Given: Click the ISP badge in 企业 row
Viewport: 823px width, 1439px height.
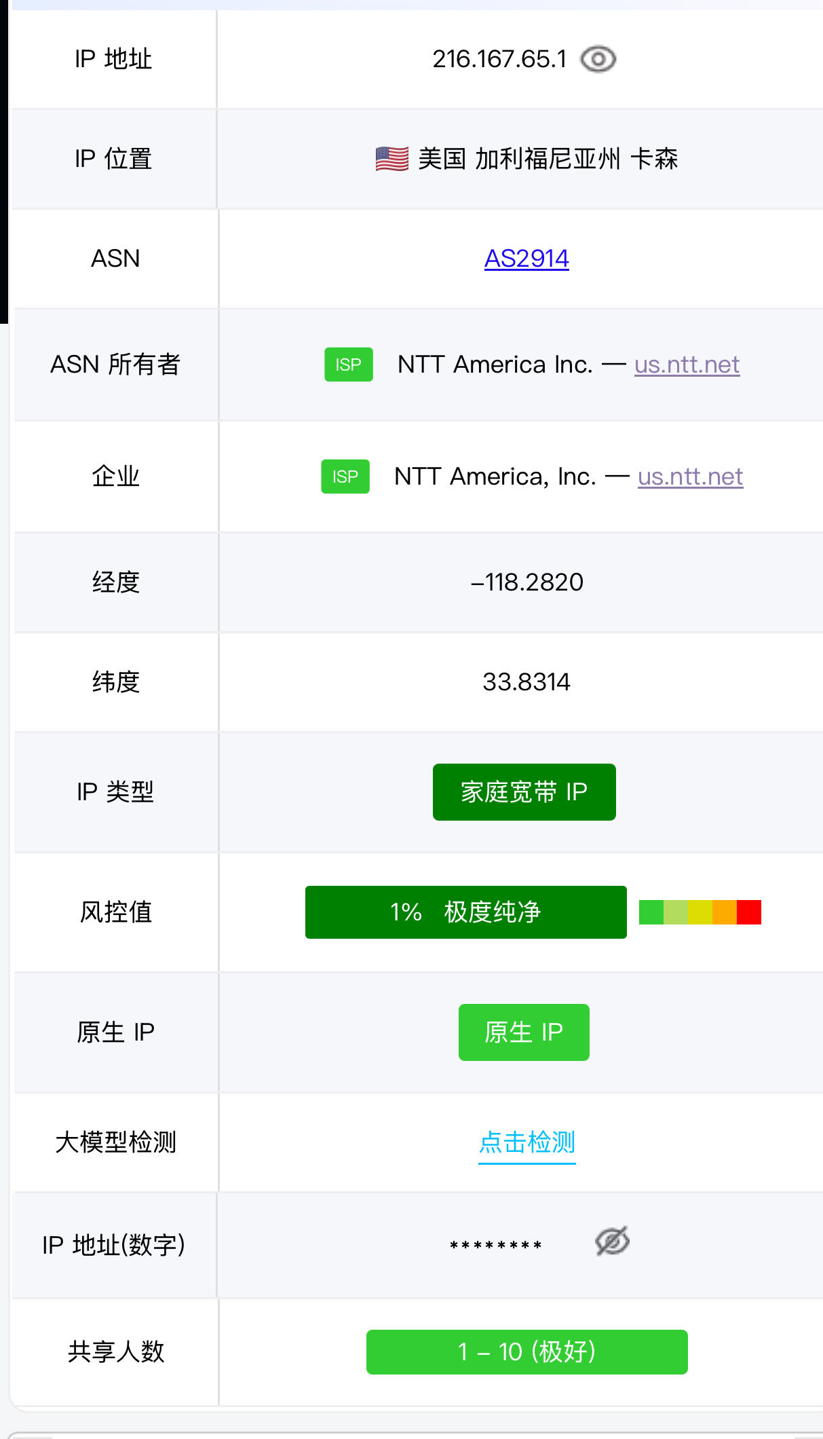Looking at the screenshot, I should pyautogui.click(x=345, y=476).
